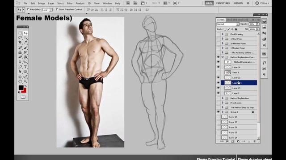The image size is (286, 160).
Task: Select the Zoom tool in the toolbox
Action: (x=25, y=82)
